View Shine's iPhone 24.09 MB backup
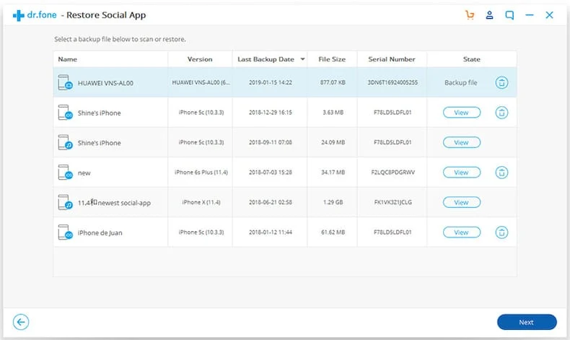Screen dimensions: 570x340 pyautogui.click(x=461, y=142)
